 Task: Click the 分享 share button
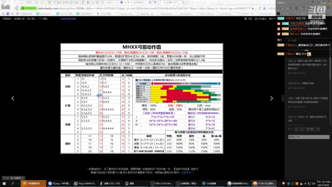point(248,19)
